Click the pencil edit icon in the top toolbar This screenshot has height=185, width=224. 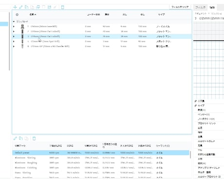coord(21,7)
